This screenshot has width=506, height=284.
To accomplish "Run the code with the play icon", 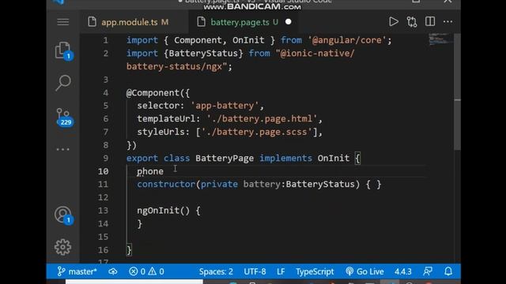I will 394,22.
